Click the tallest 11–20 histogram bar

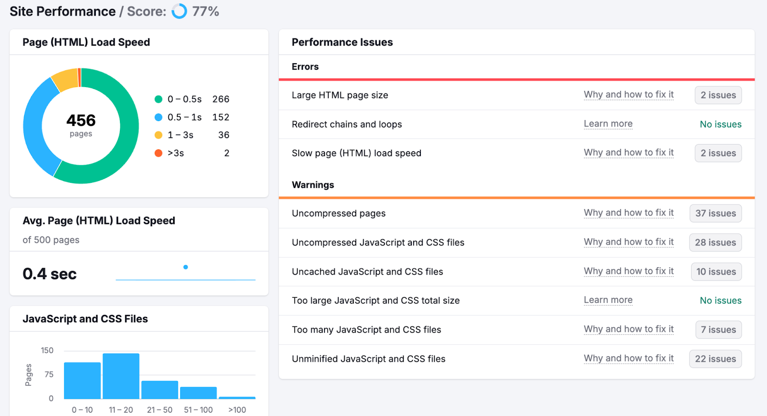click(120, 376)
